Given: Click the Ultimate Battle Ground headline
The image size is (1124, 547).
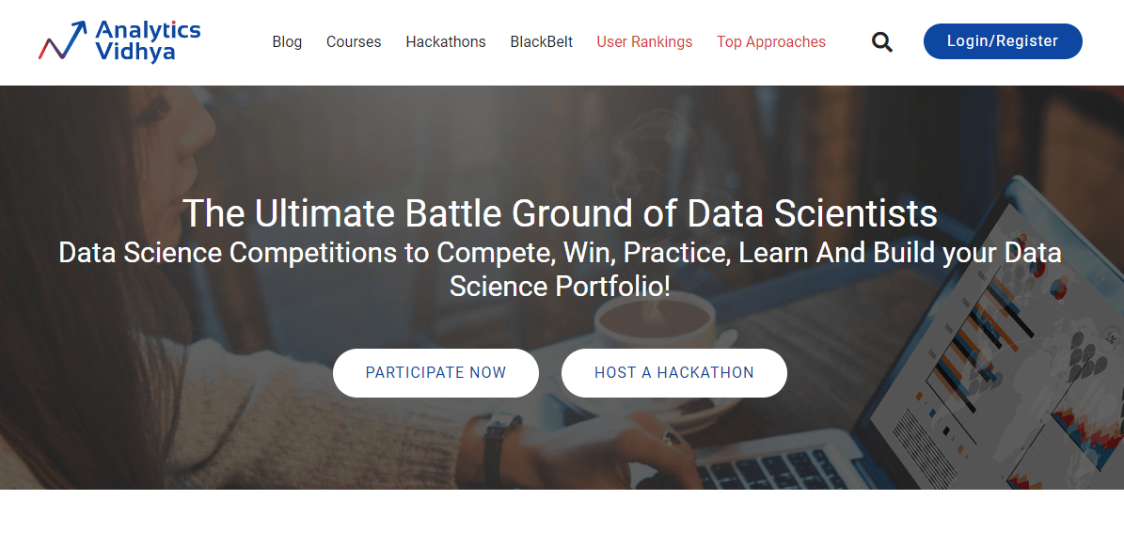Looking at the screenshot, I should coord(560,213).
